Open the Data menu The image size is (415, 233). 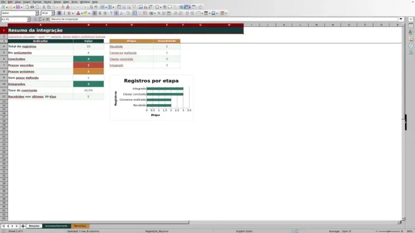(66, 2)
